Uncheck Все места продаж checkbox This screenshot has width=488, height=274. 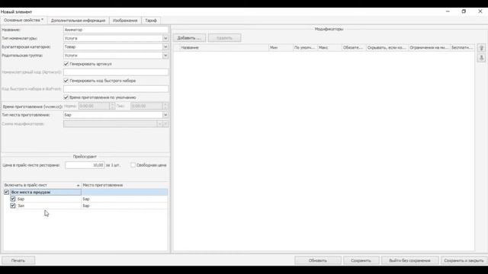coord(6,193)
